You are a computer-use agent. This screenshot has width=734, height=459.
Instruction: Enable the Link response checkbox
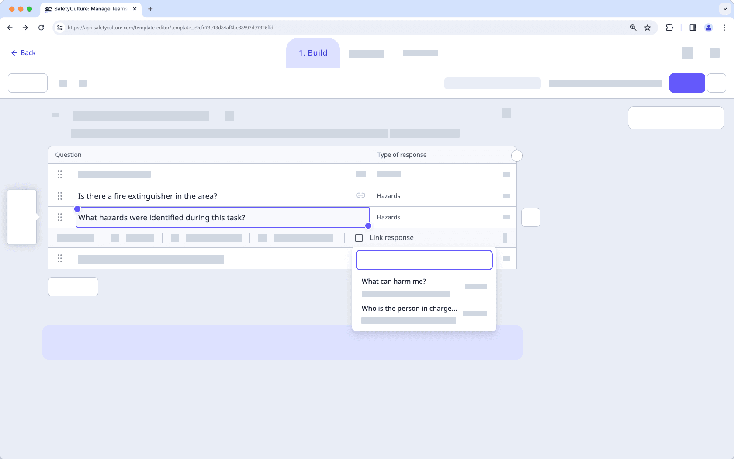359,238
